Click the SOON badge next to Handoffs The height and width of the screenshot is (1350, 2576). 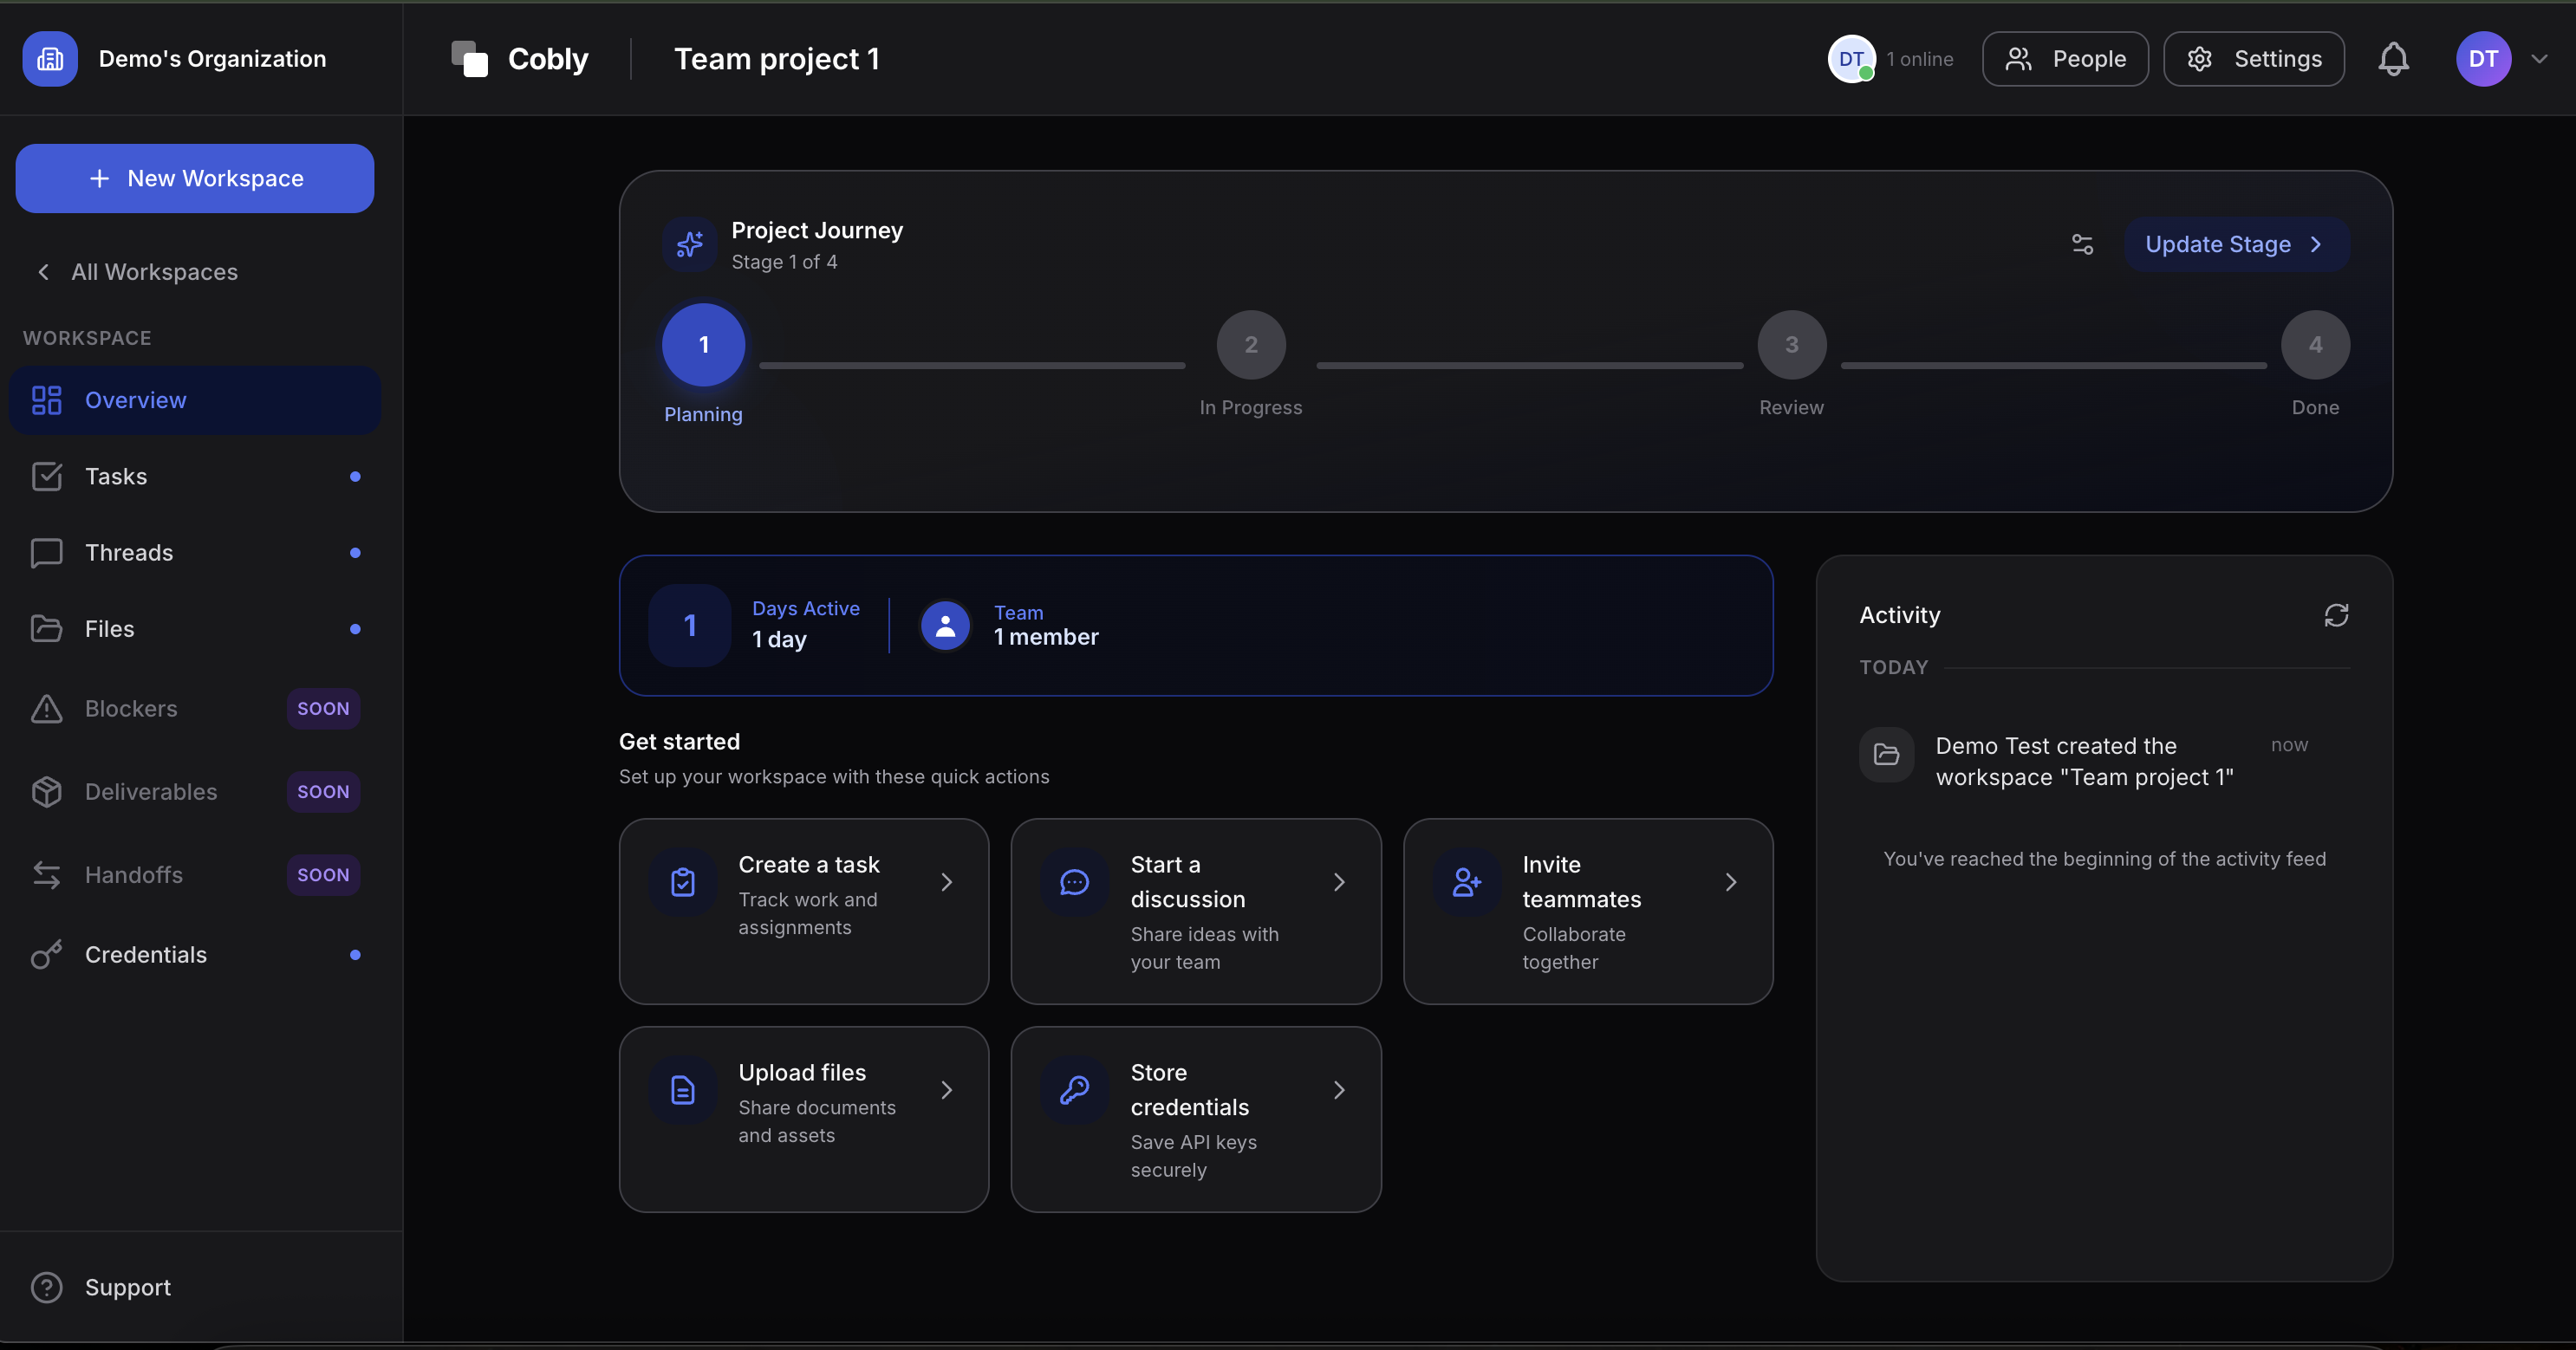(x=323, y=875)
